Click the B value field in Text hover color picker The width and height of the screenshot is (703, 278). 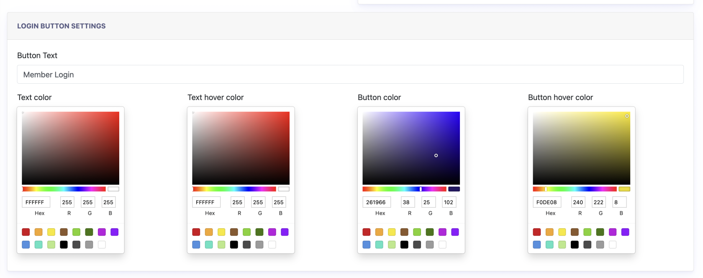[279, 202]
